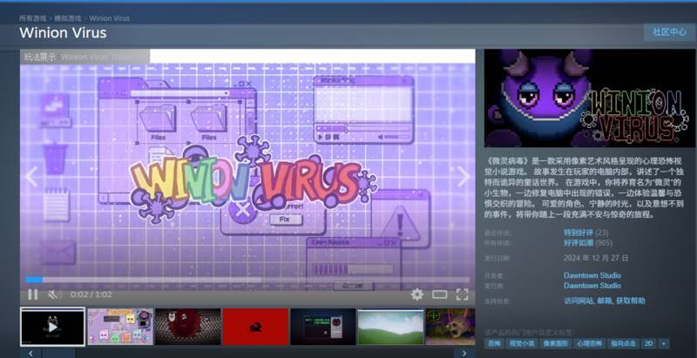Select the trailer thumbnail with the play icon
Screen dimensions: 697x358
(52, 327)
